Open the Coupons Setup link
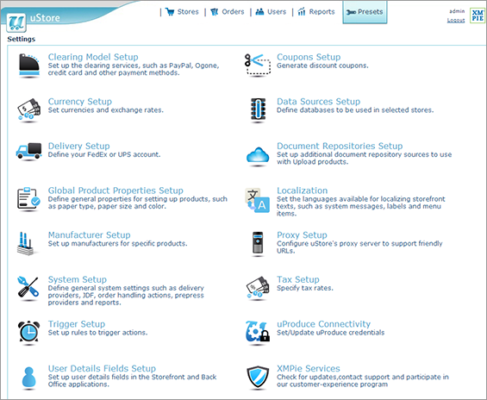This screenshot has height=400, width=487. point(309,57)
